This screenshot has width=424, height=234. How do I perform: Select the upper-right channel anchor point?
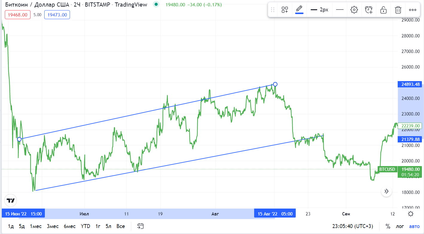point(275,84)
